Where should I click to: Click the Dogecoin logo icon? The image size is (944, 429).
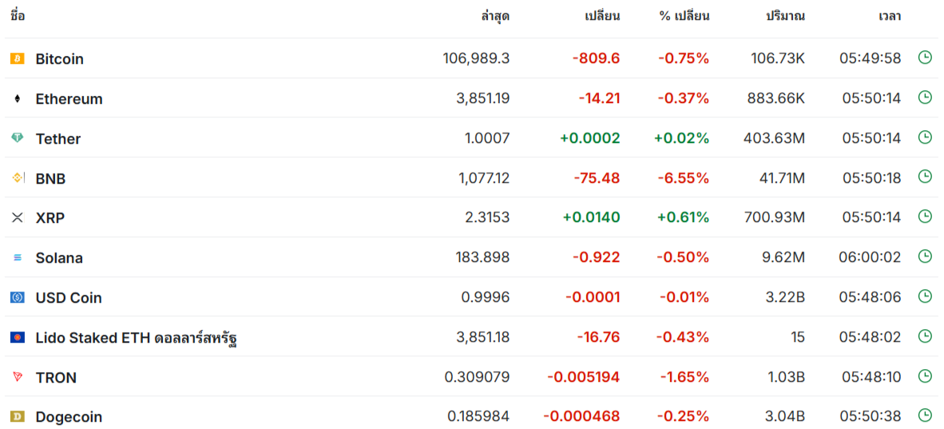coord(17,416)
